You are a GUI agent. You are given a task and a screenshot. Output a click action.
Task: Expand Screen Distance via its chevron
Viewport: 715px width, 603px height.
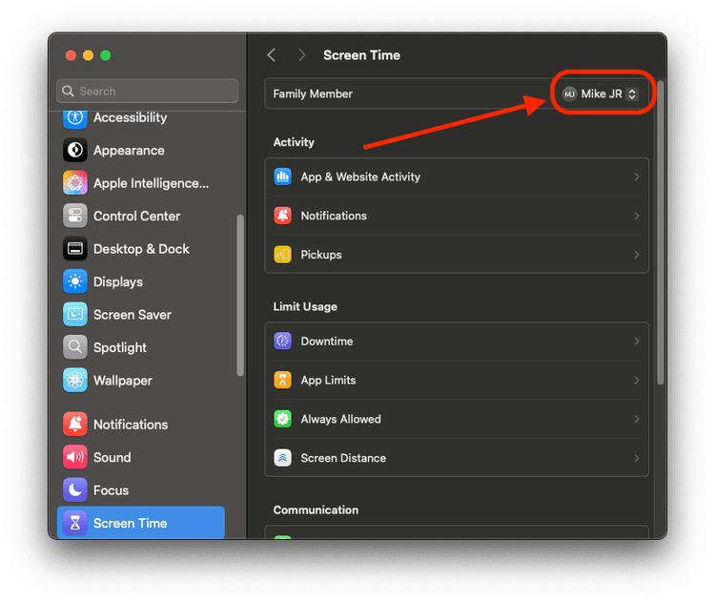pyautogui.click(x=637, y=457)
